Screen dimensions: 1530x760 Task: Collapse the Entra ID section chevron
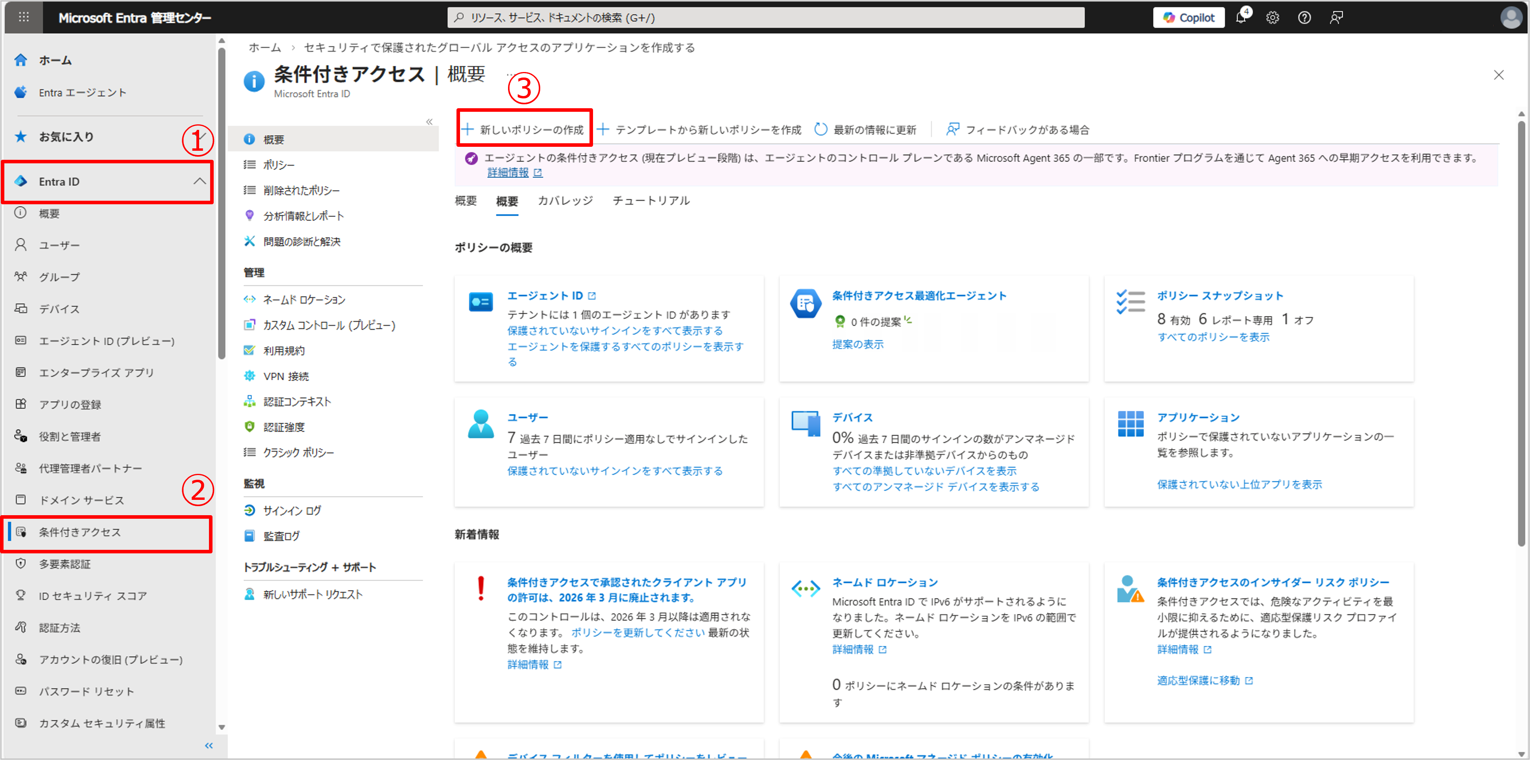tap(200, 181)
